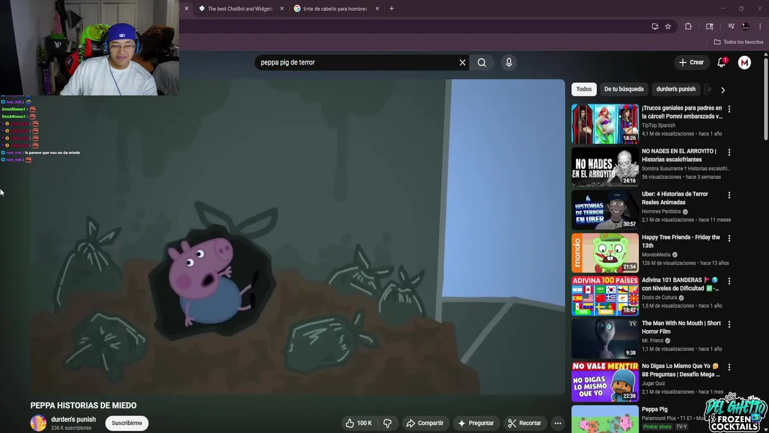Open the tab search icon in toolbar
This screenshot has height=433, width=769.
click(x=710, y=26)
